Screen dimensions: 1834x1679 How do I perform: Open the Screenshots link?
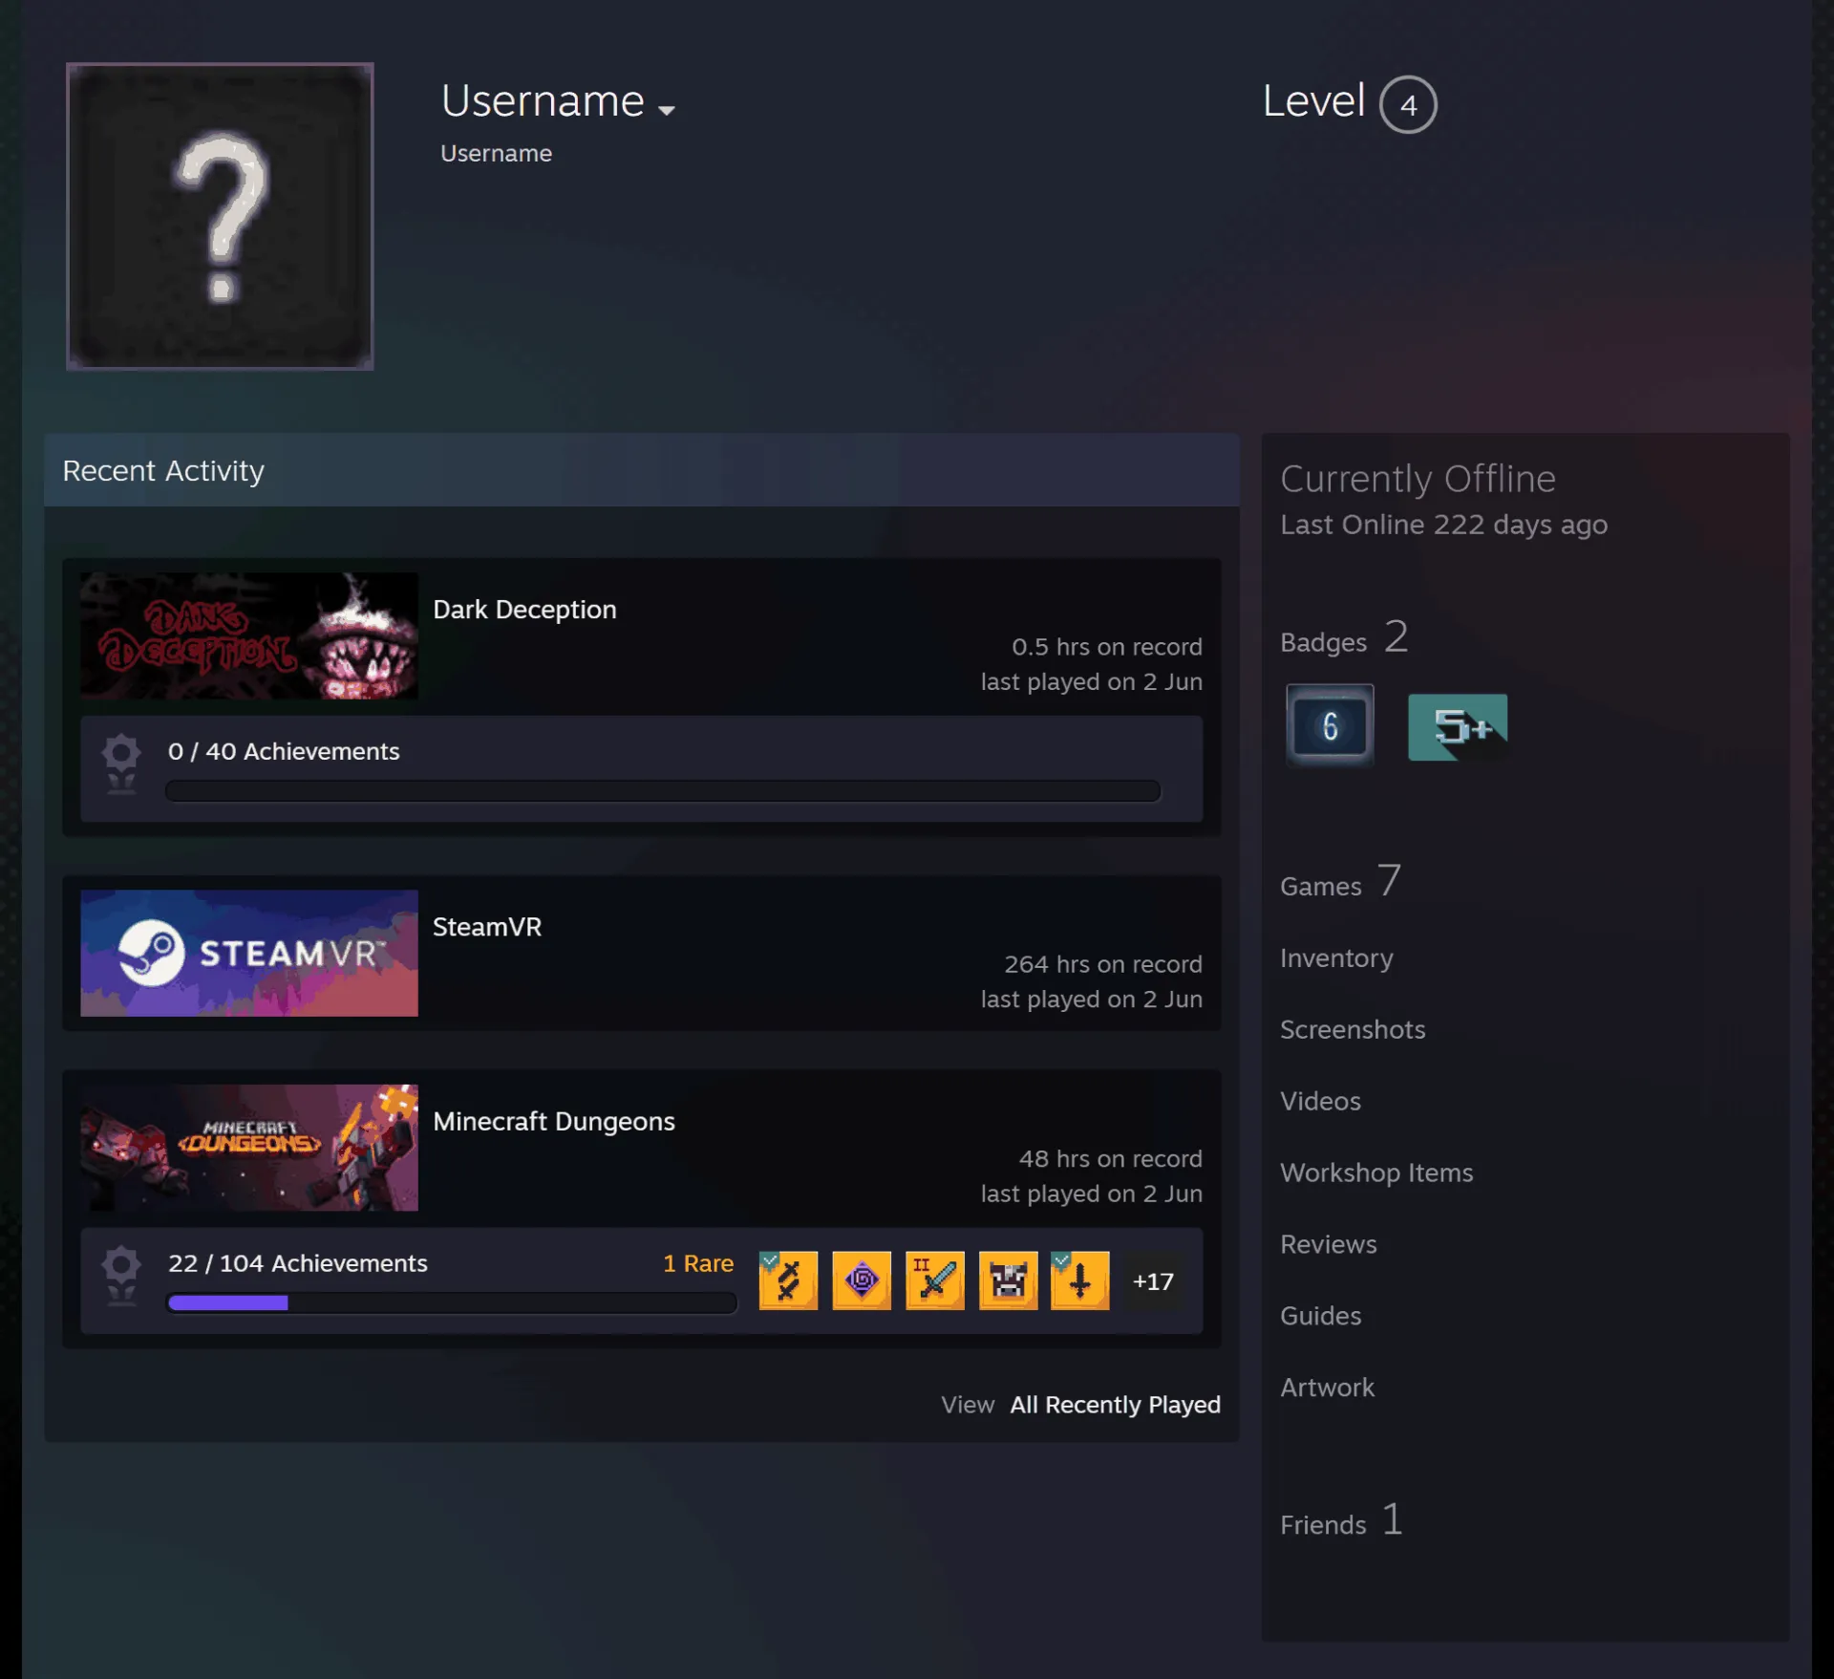[1353, 1029]
